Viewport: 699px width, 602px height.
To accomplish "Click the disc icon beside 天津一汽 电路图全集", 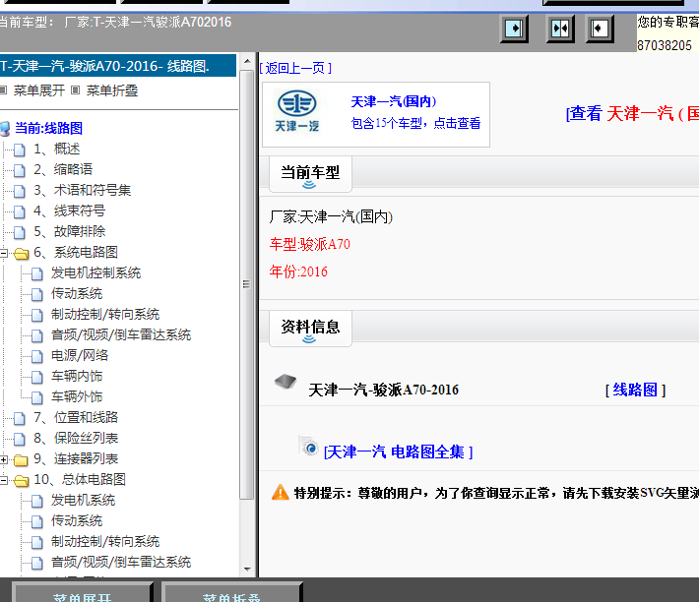I will [309, 447].
